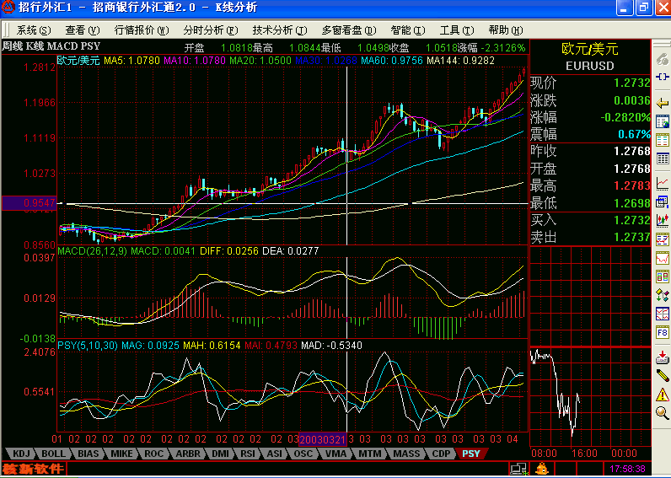The image size is (671, 478).
Task: Click the red download arrow icon
Action: (662, 357)
